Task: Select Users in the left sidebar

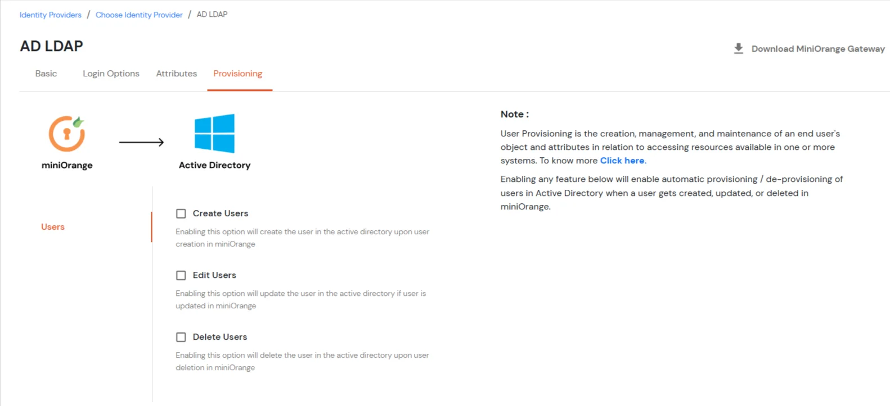Action: click(x=52, y=227)
